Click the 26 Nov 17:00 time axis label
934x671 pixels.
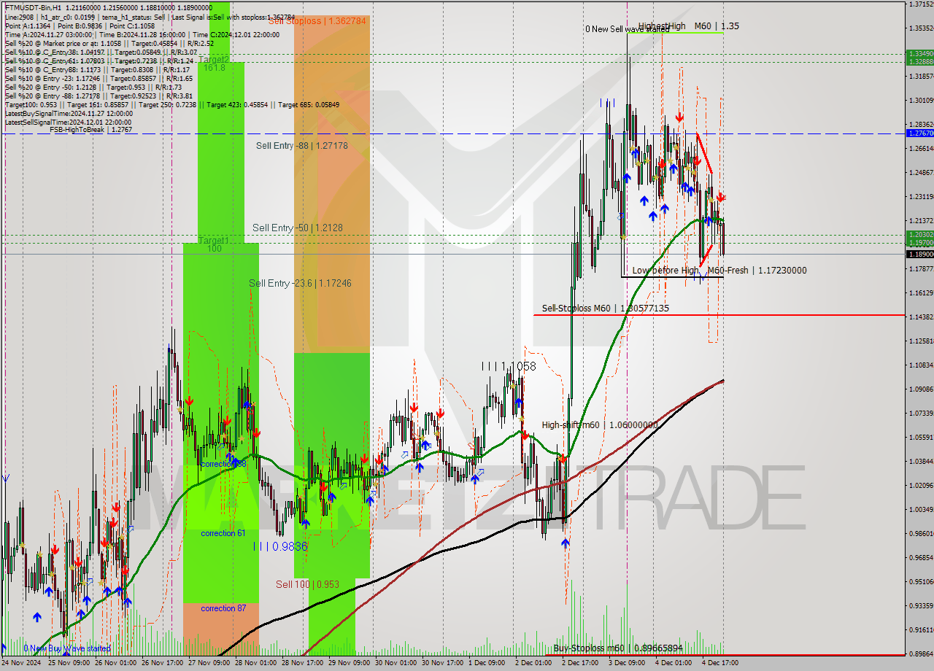[162, 664]
